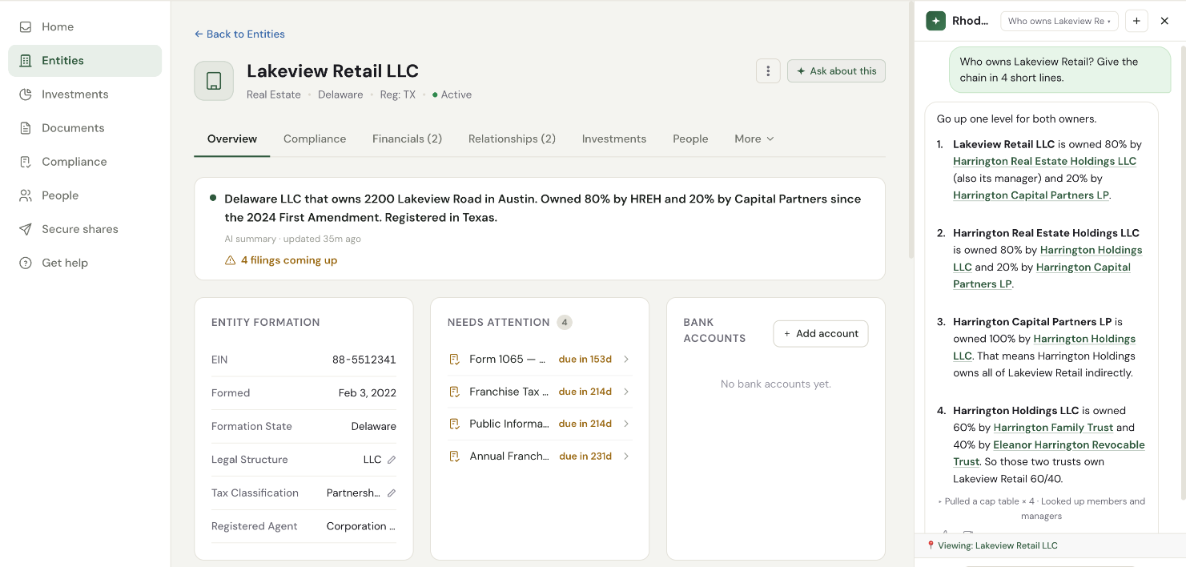Open the 4 filings coming up link
1186x567 pixels.
click(x=289, y=260)
